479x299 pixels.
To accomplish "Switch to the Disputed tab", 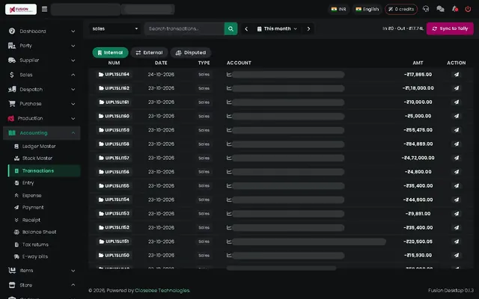I will tap(191, 52).
